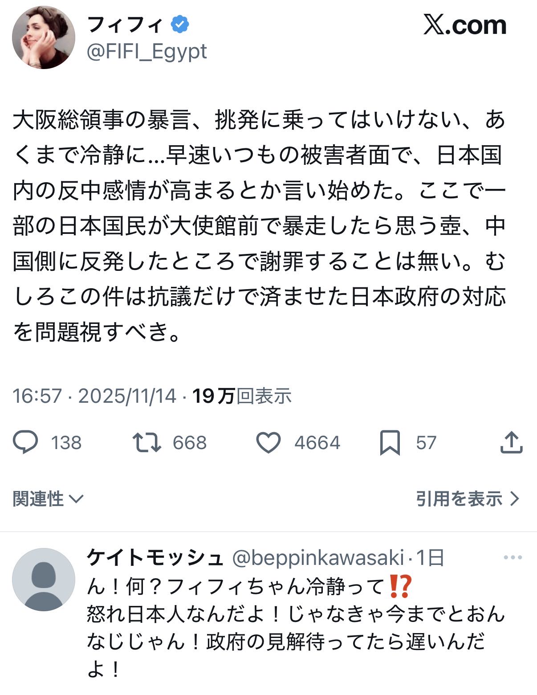Expand the 関連性 sort dropdown

click(48, 499)
